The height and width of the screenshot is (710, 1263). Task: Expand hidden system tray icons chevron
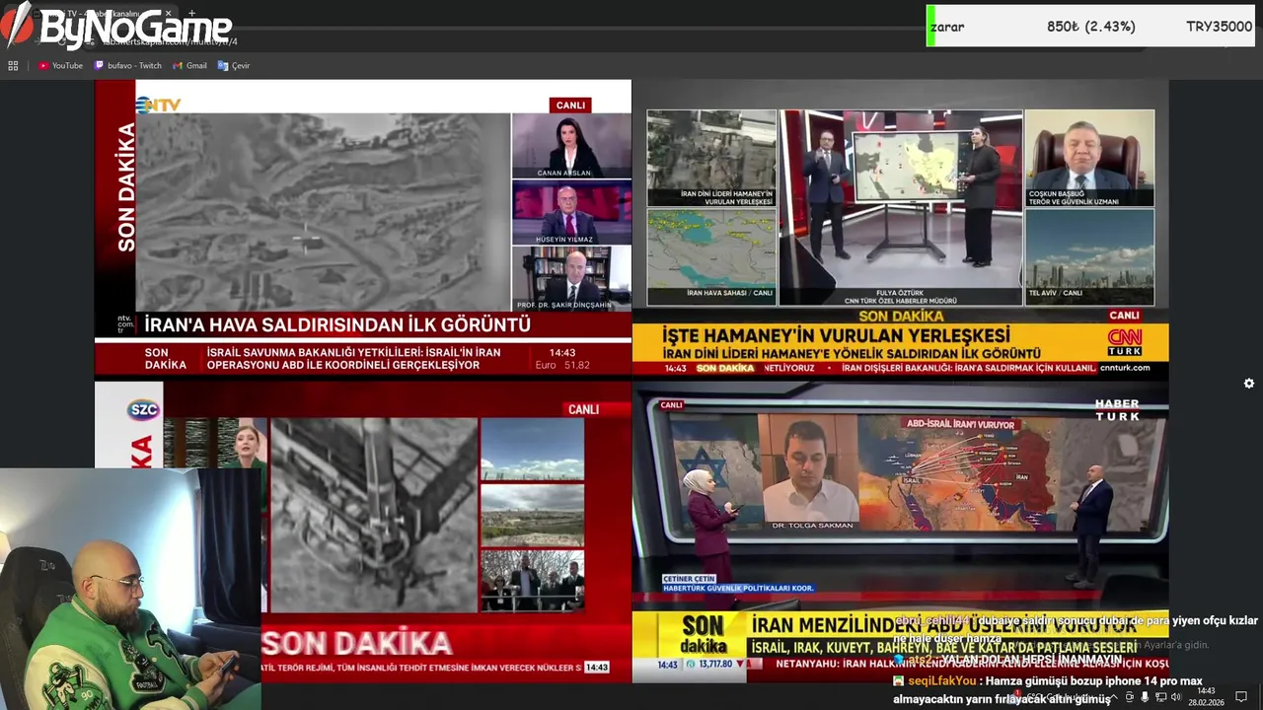coord(1115,697)
